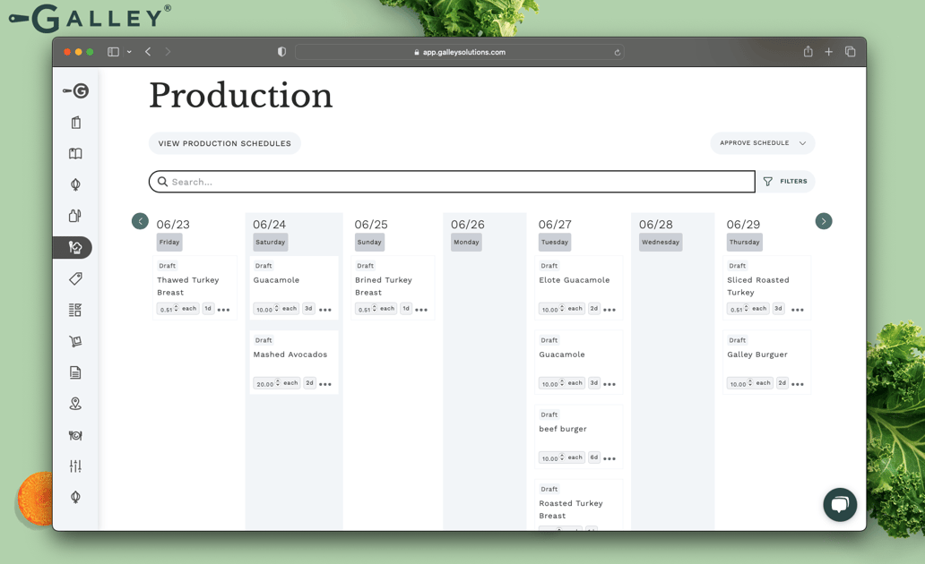This screenshot has width=925, height=564.
Task: Open the chat support bubble
Action: tap(840, 505)
